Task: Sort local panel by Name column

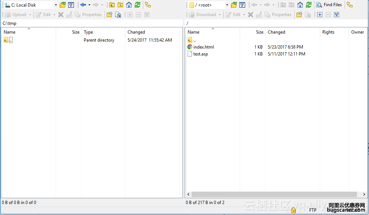Action: pyautogui.click(x=28, y=32)
